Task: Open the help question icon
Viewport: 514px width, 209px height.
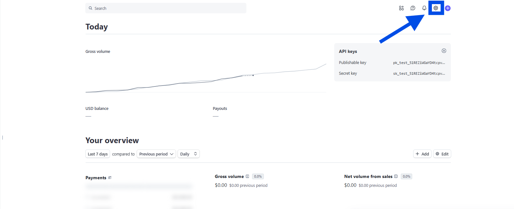Action: tap(413, 8)
